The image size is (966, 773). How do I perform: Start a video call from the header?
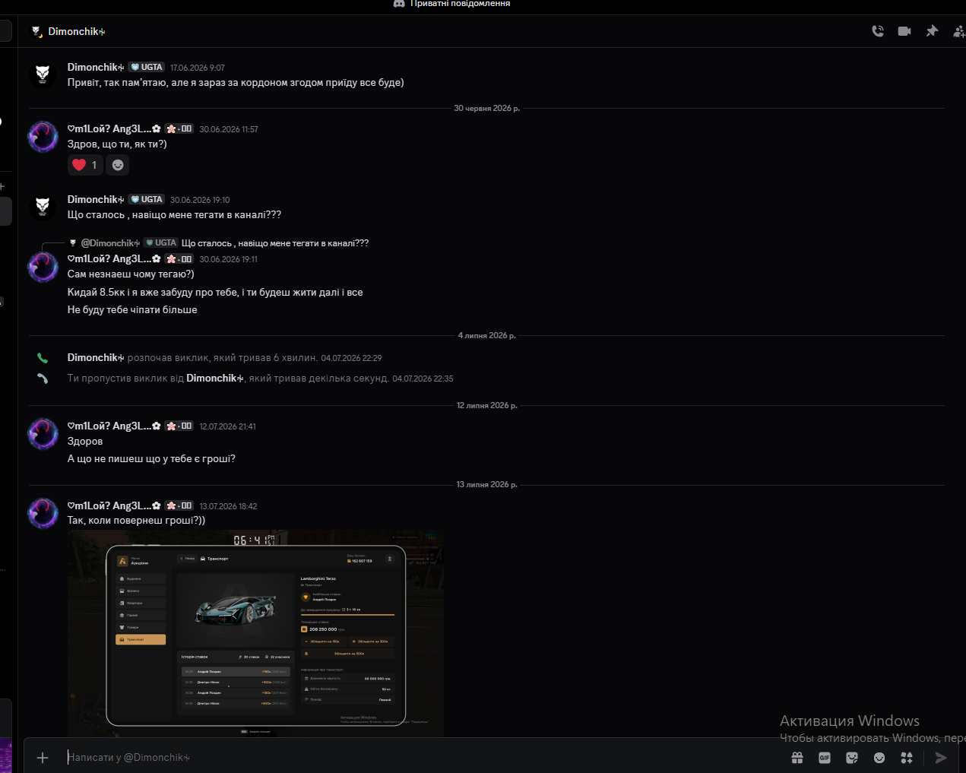click(904, 31)
